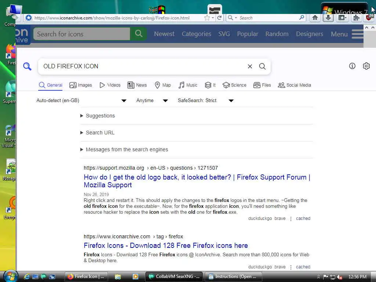The image size is (376, 282).
Task: Click the bookmark star in address bar
Action: [207, 18]
